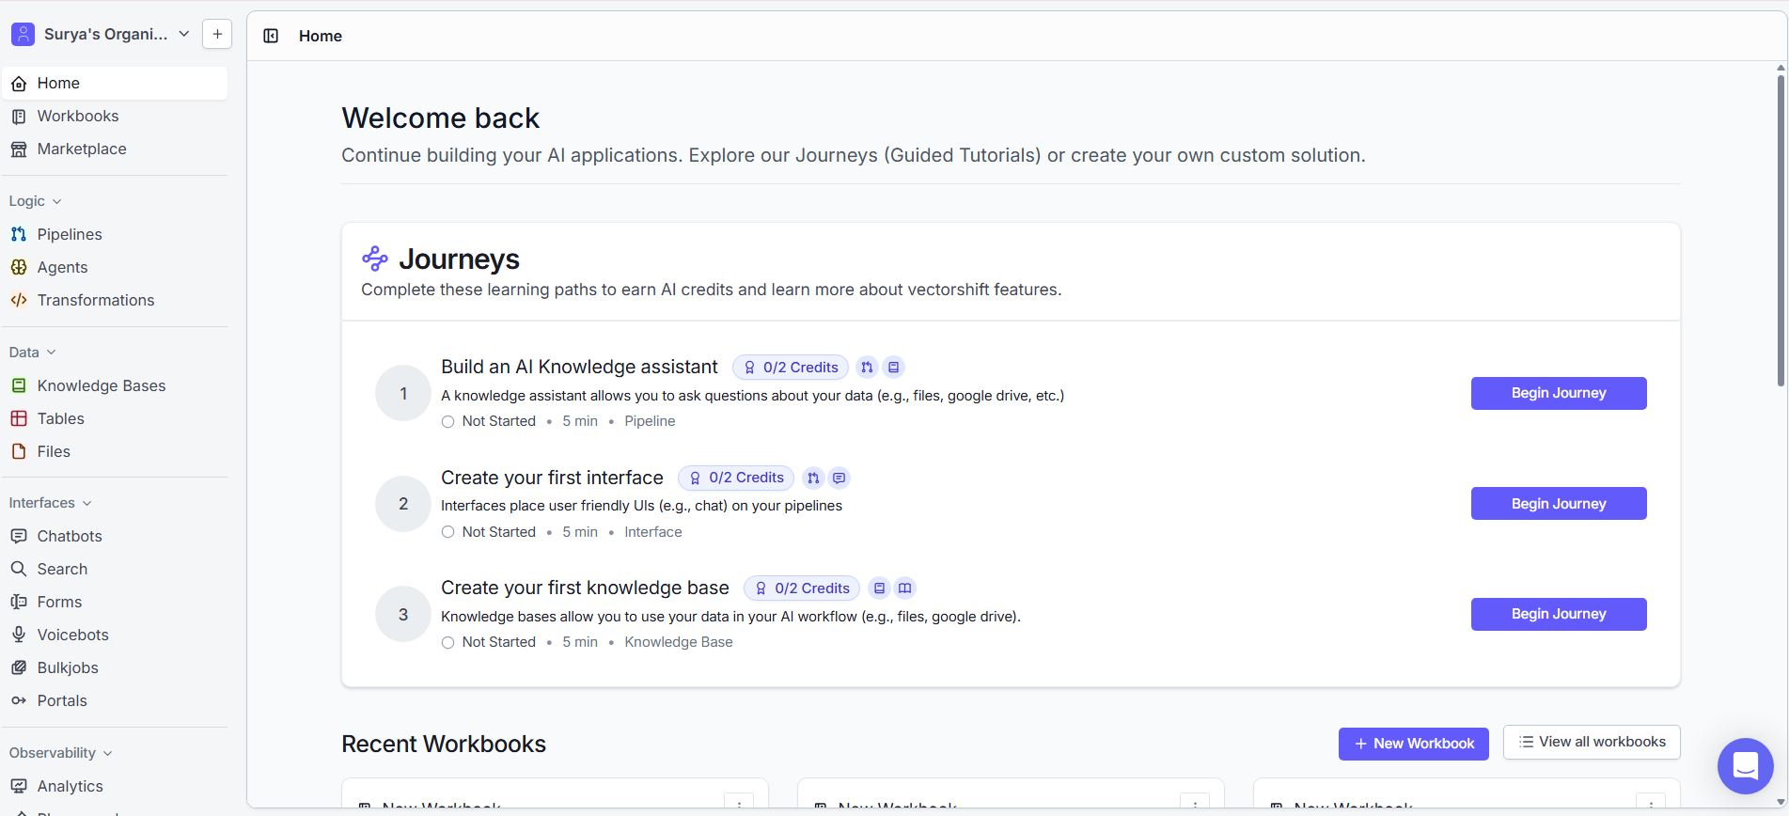Click 0/2 Credits badge for first knowledge base
The image size is (1789, 816).
pyautogui.click(x=802, y=588)
